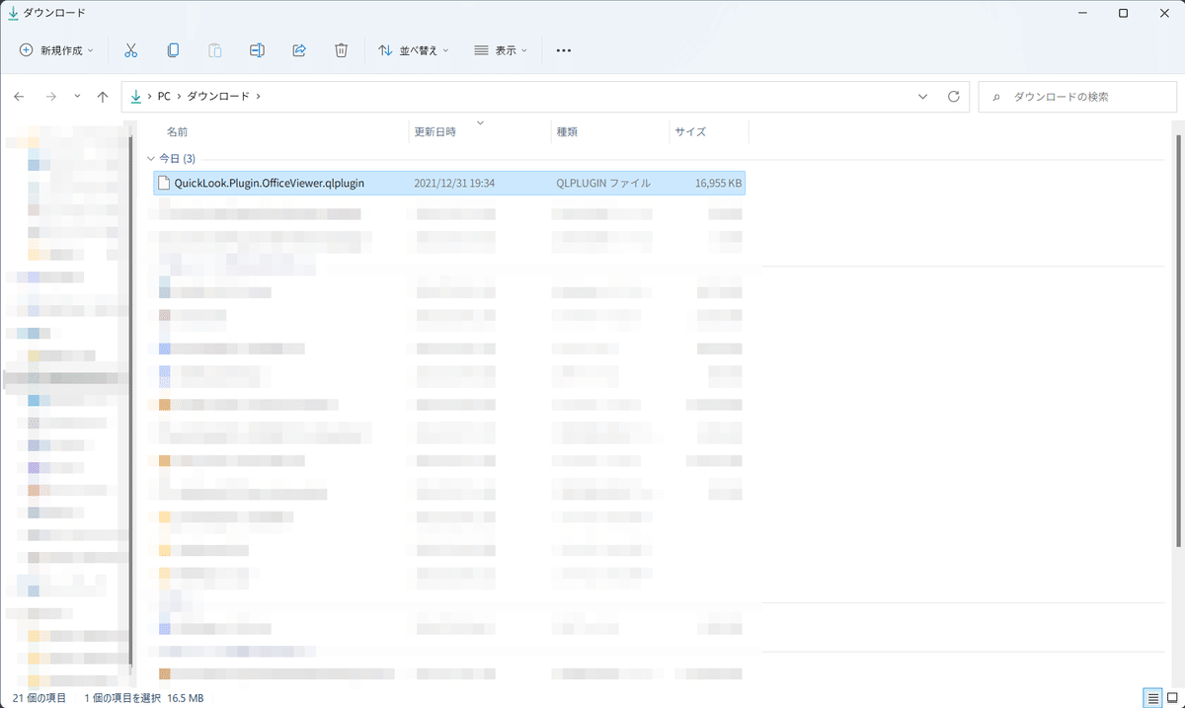Copy the selected qlplugin file
1185x708 pixels.
point(173,49)
